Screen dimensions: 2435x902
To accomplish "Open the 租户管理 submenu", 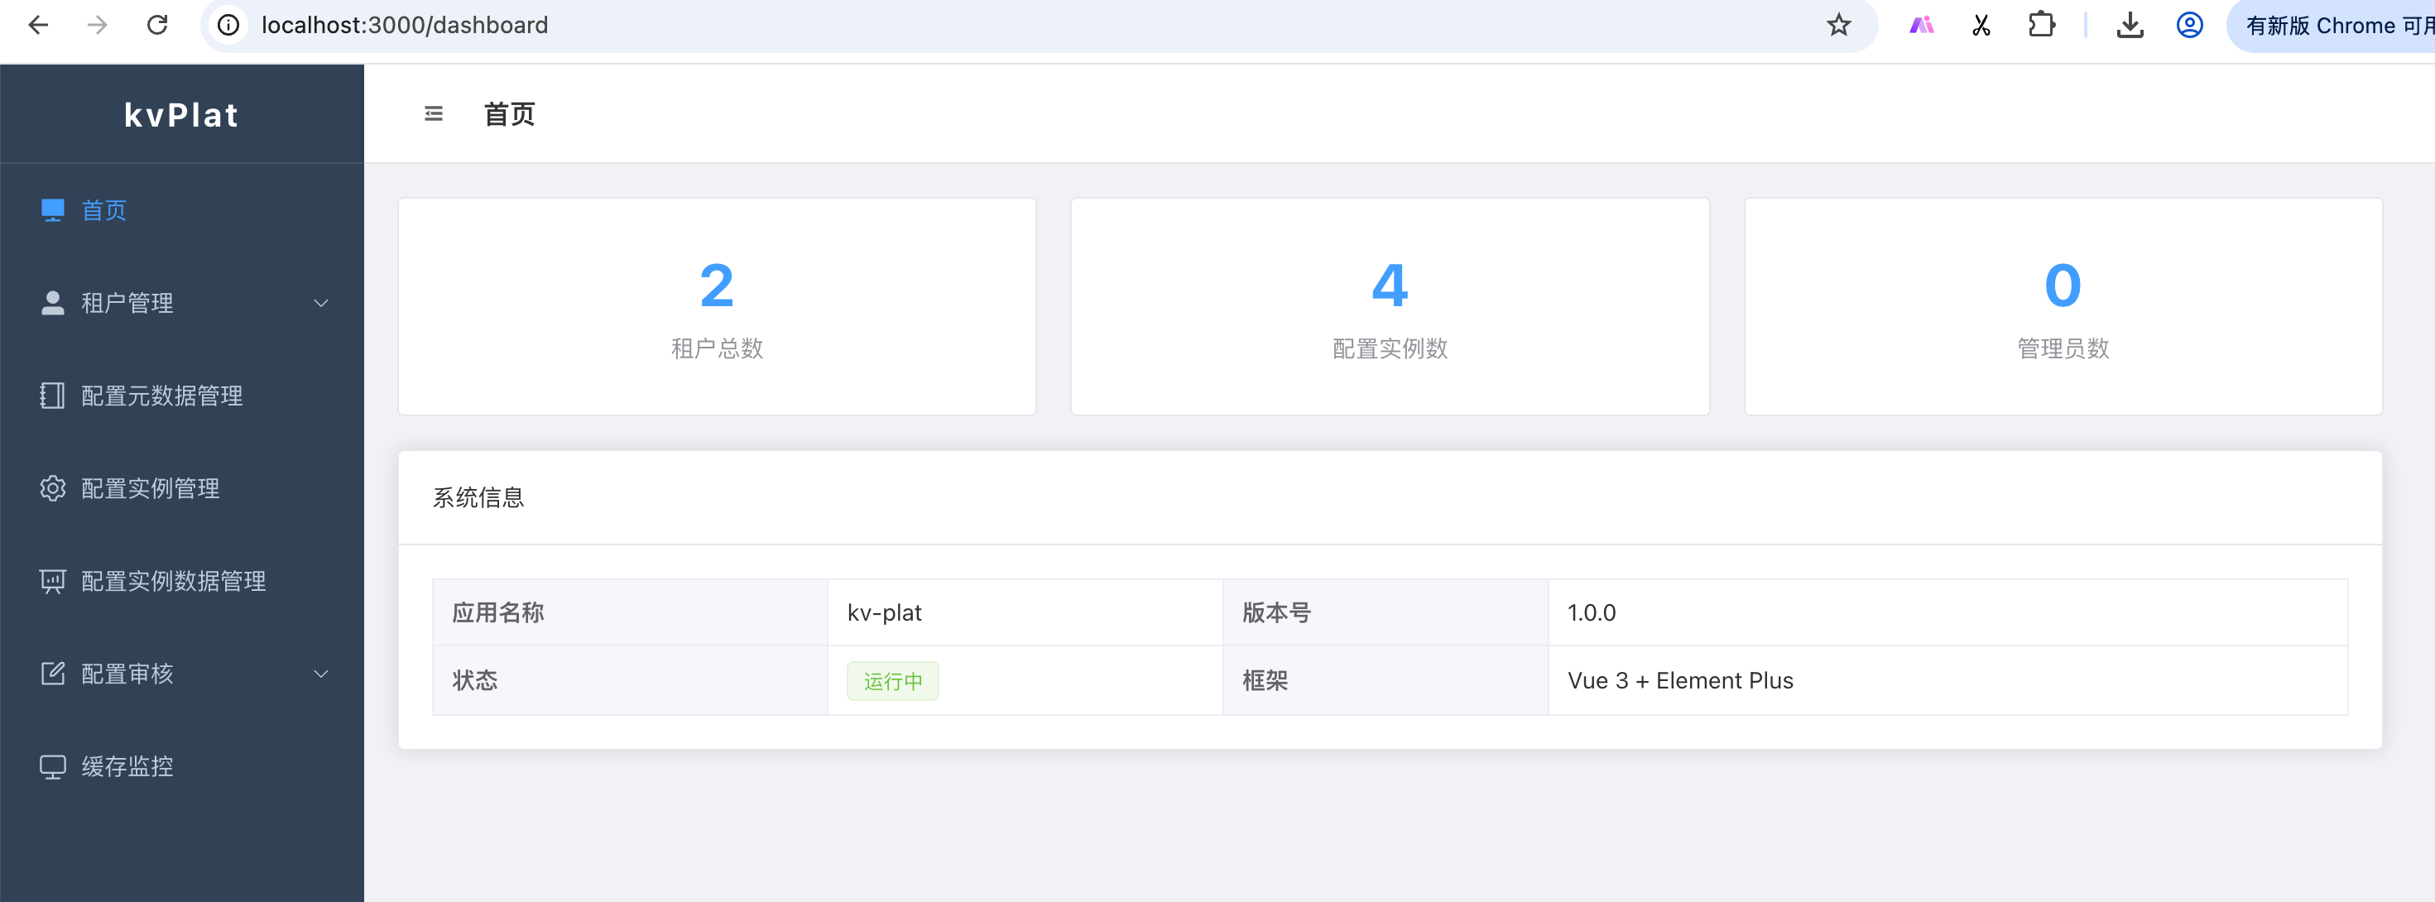I will tap(181, 303).
